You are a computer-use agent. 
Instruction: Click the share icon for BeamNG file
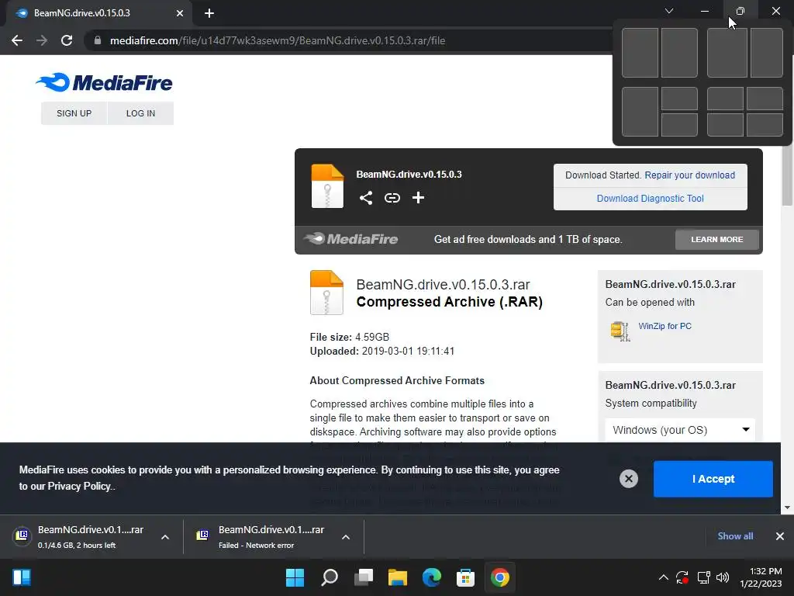tap(366, 198)
